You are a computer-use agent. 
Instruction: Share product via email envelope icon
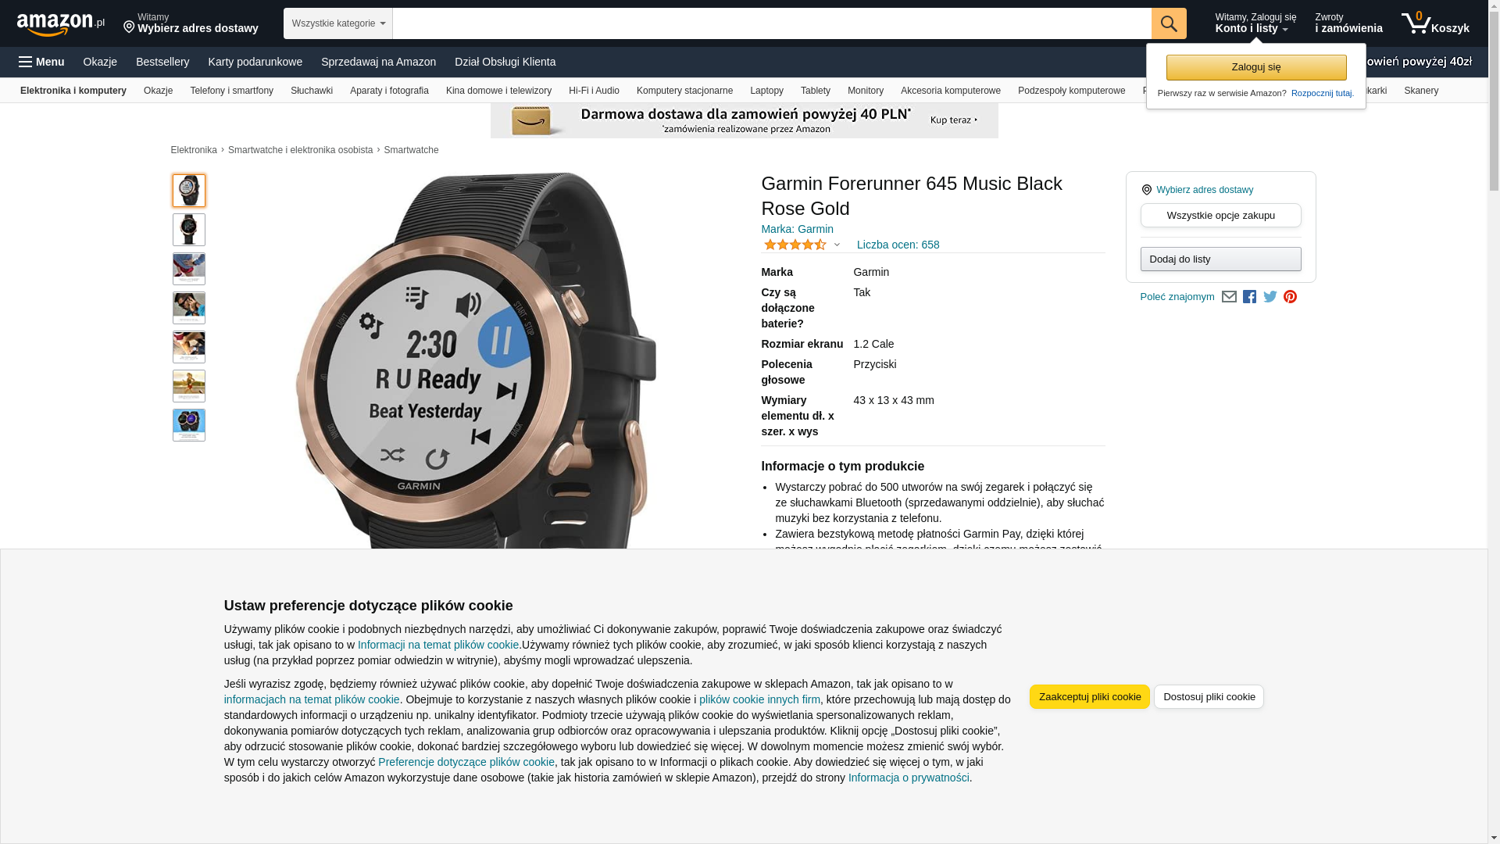click(x=1229, y=297)
